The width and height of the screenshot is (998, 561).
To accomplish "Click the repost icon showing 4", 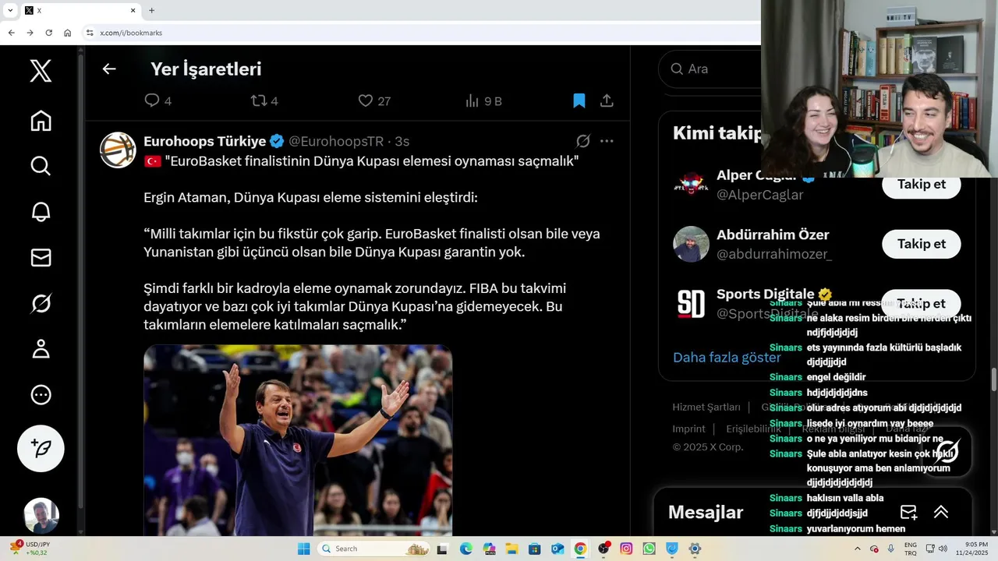I will 259,101.
